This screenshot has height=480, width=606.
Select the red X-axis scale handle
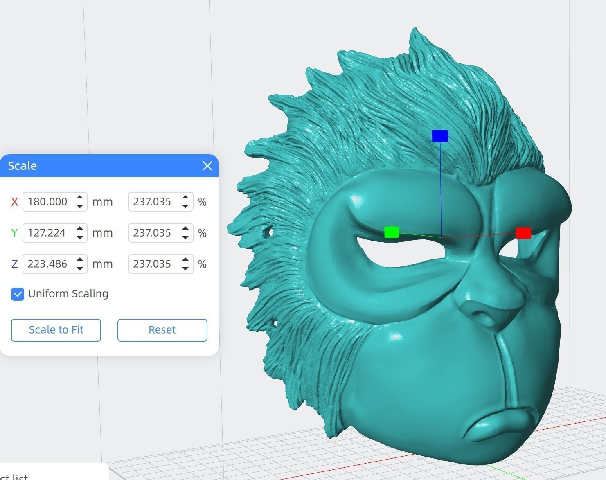[524, 233]
